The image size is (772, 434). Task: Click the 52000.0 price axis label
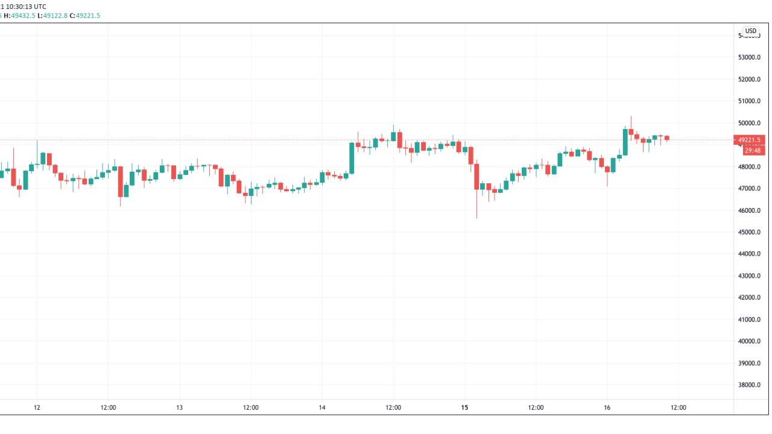(749, 80)
